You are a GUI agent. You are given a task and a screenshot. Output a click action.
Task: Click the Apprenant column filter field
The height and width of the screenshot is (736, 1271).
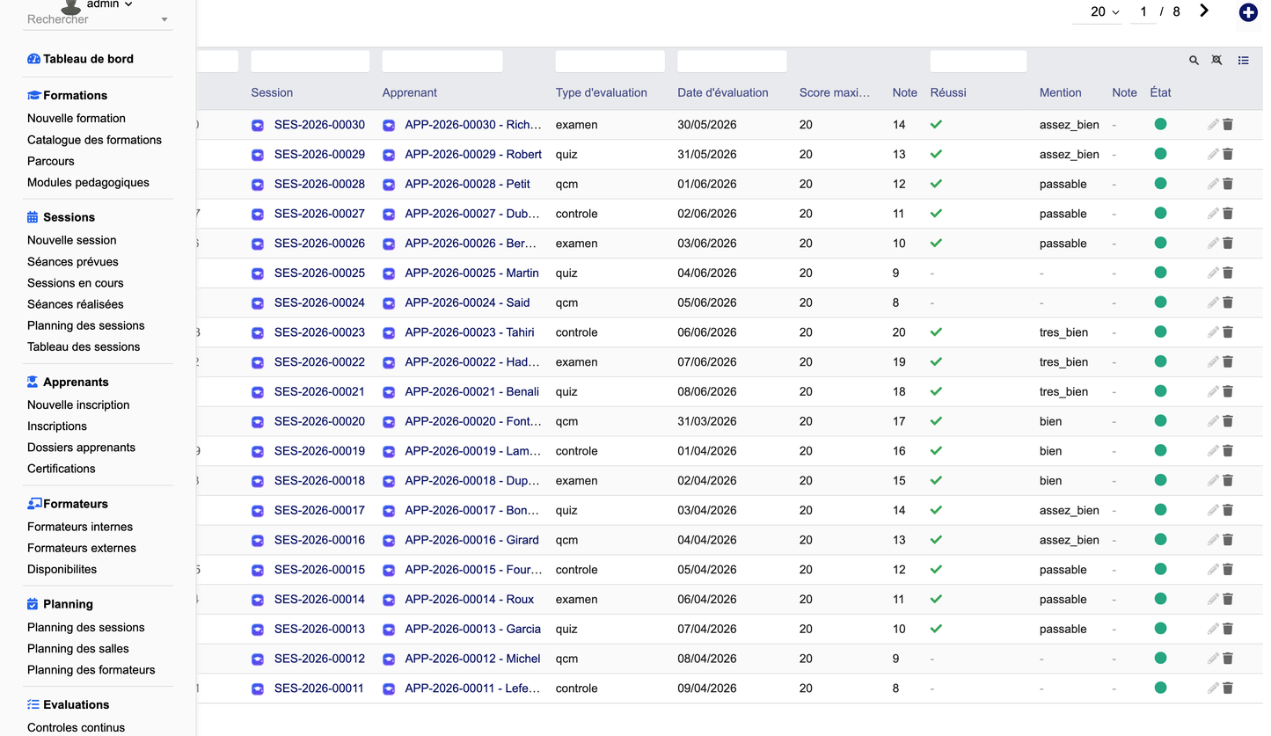click(442, 61)
